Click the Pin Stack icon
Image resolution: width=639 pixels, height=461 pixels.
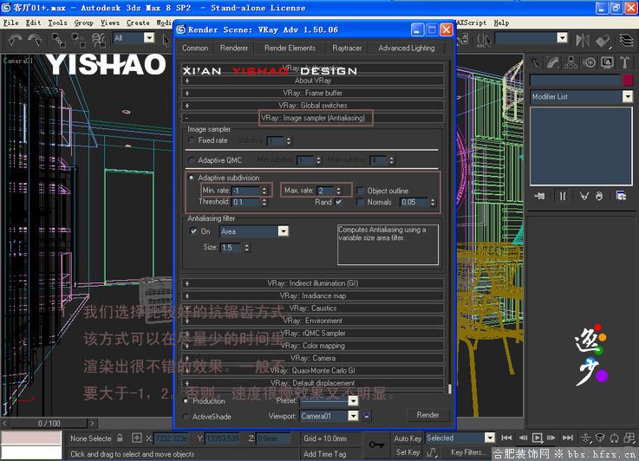539,197
